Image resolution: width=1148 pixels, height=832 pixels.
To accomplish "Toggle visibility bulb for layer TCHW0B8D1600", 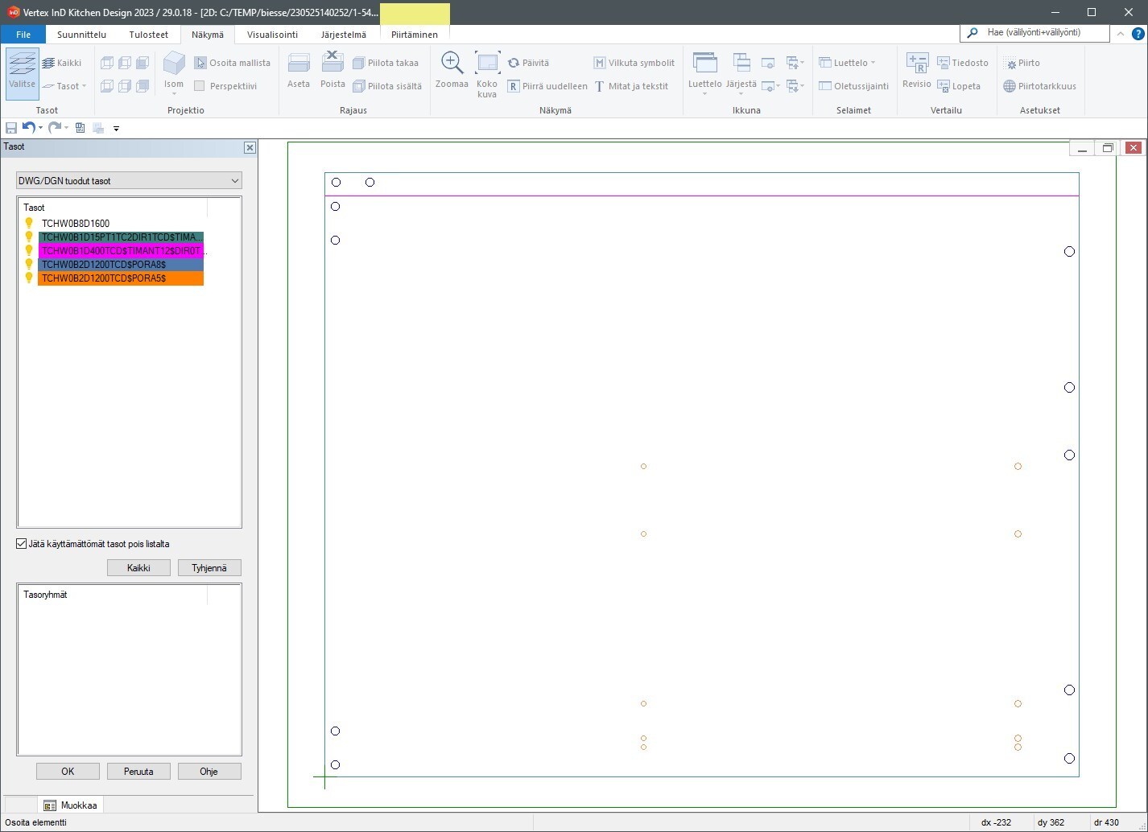I will pos(29,224).
